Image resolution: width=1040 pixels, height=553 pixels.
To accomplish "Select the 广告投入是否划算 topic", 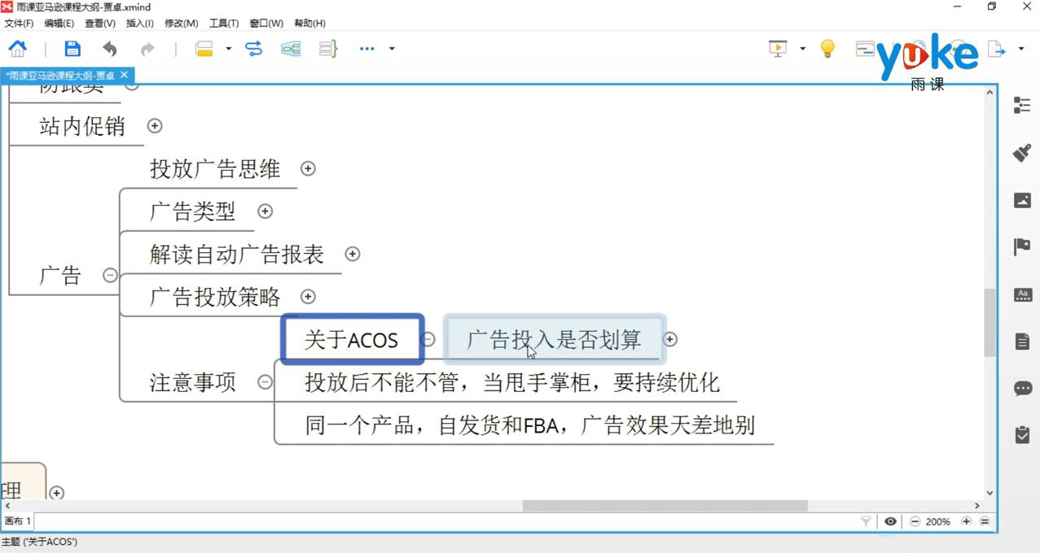I will point(554,339).
